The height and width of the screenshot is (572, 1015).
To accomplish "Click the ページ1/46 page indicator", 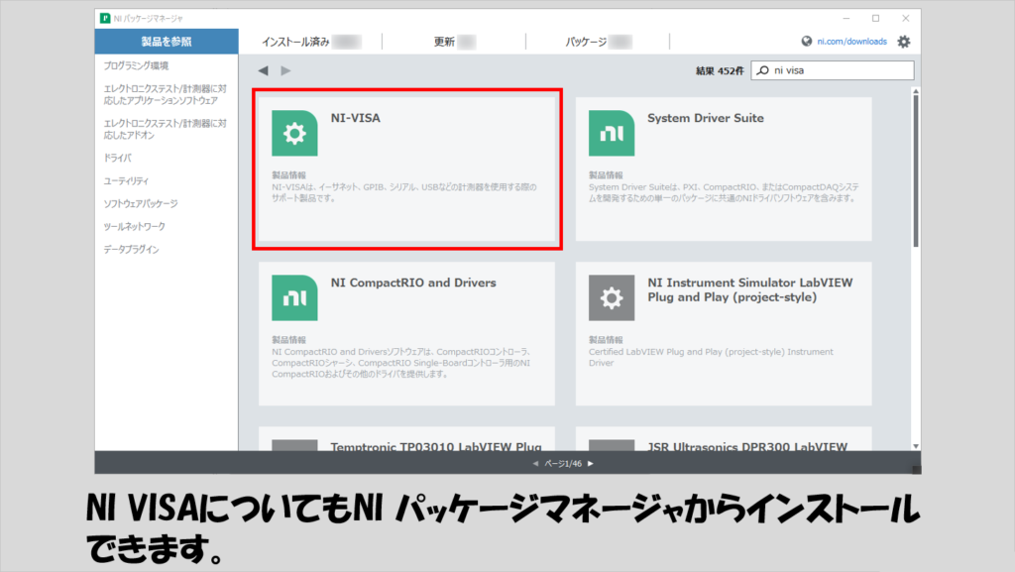I will click(563, 463).
